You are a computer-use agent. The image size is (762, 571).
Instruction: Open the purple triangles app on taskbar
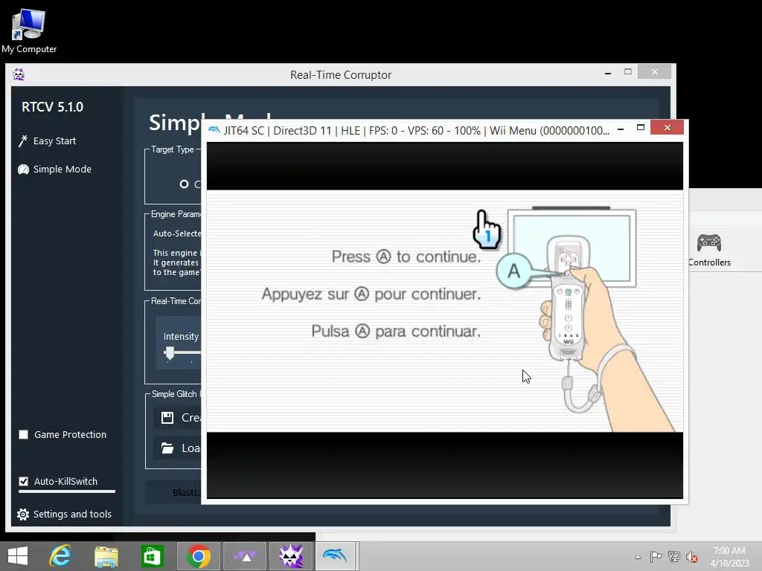244,556
